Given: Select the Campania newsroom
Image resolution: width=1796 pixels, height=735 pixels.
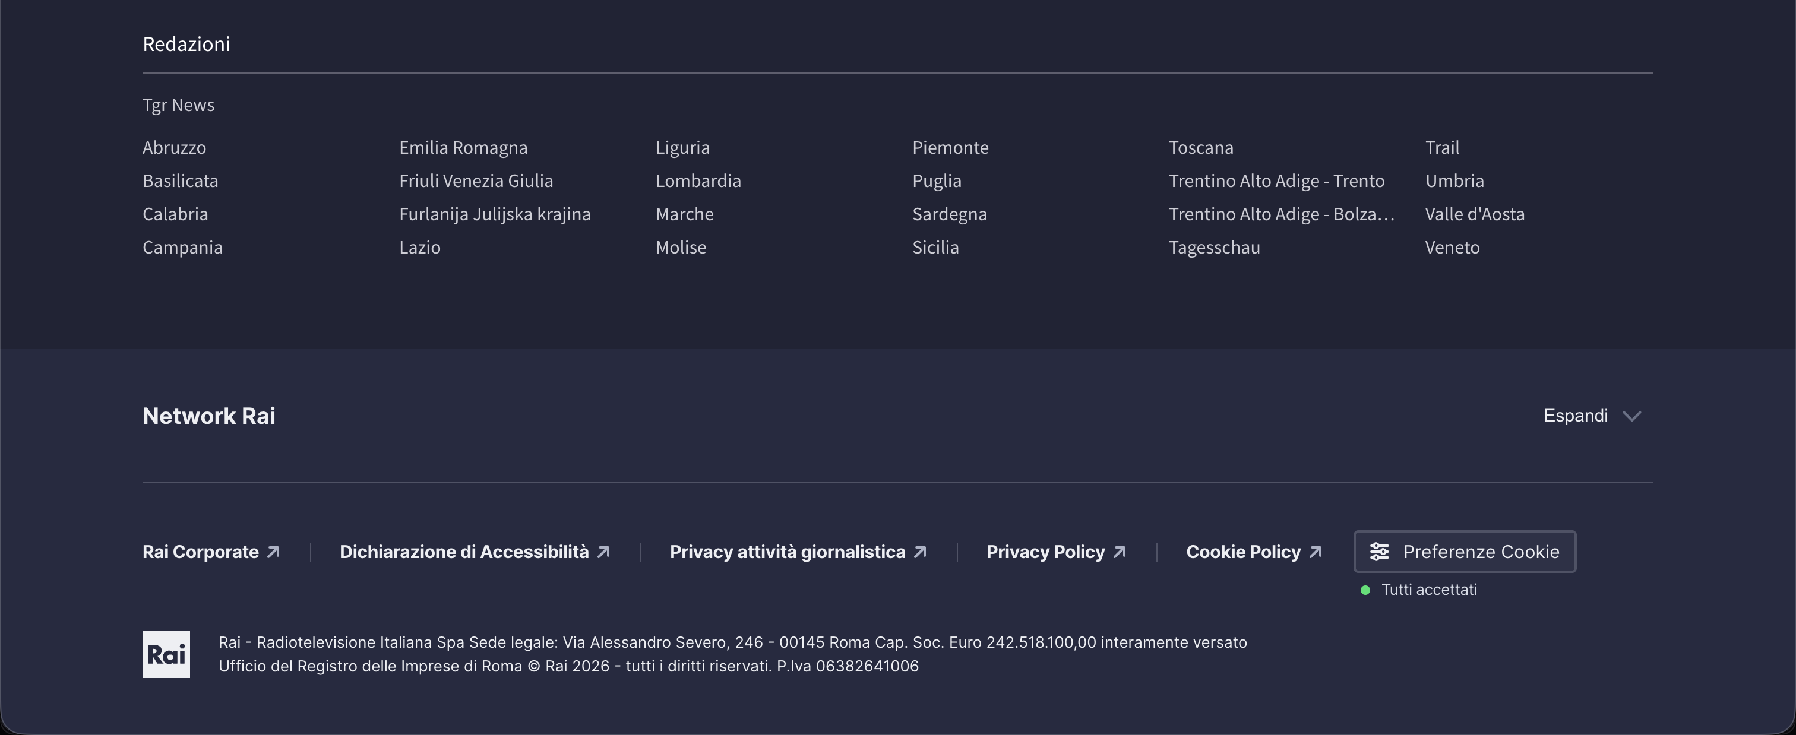Looking at the screenshot, I should coord(183,248).
